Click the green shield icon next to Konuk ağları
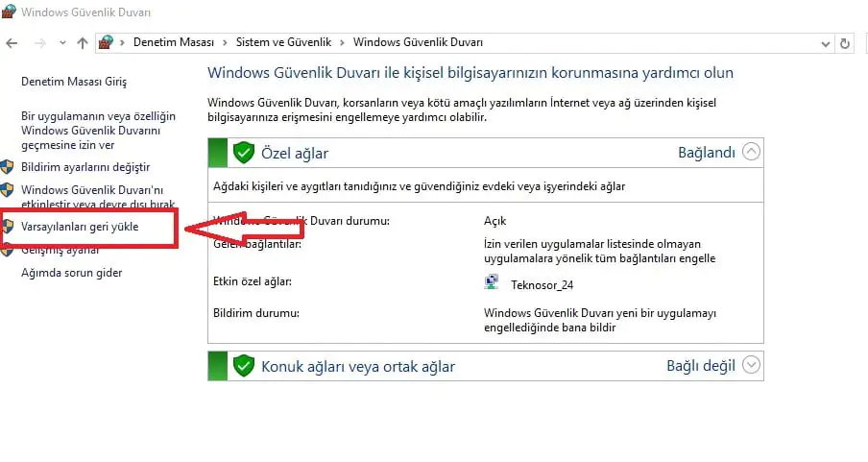Image resolution: width=868 pixels, height=462 pixels. click(243, 366)
